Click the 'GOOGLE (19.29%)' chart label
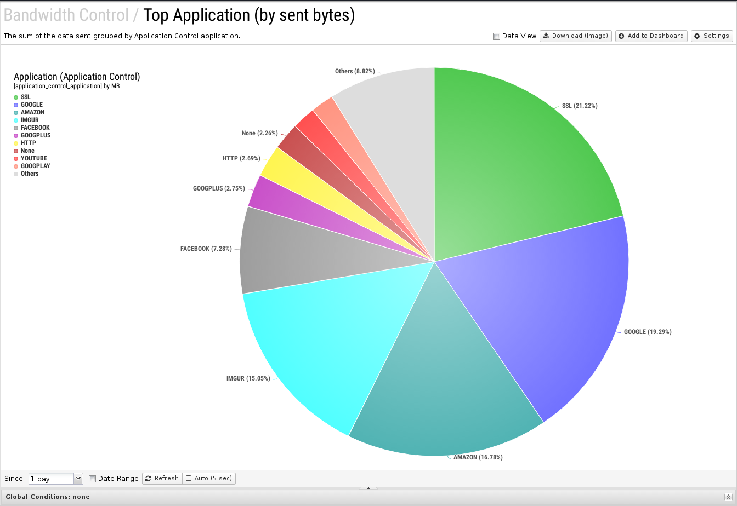The width and height of the screenshot is (737, 506). [x=648, y=332]
